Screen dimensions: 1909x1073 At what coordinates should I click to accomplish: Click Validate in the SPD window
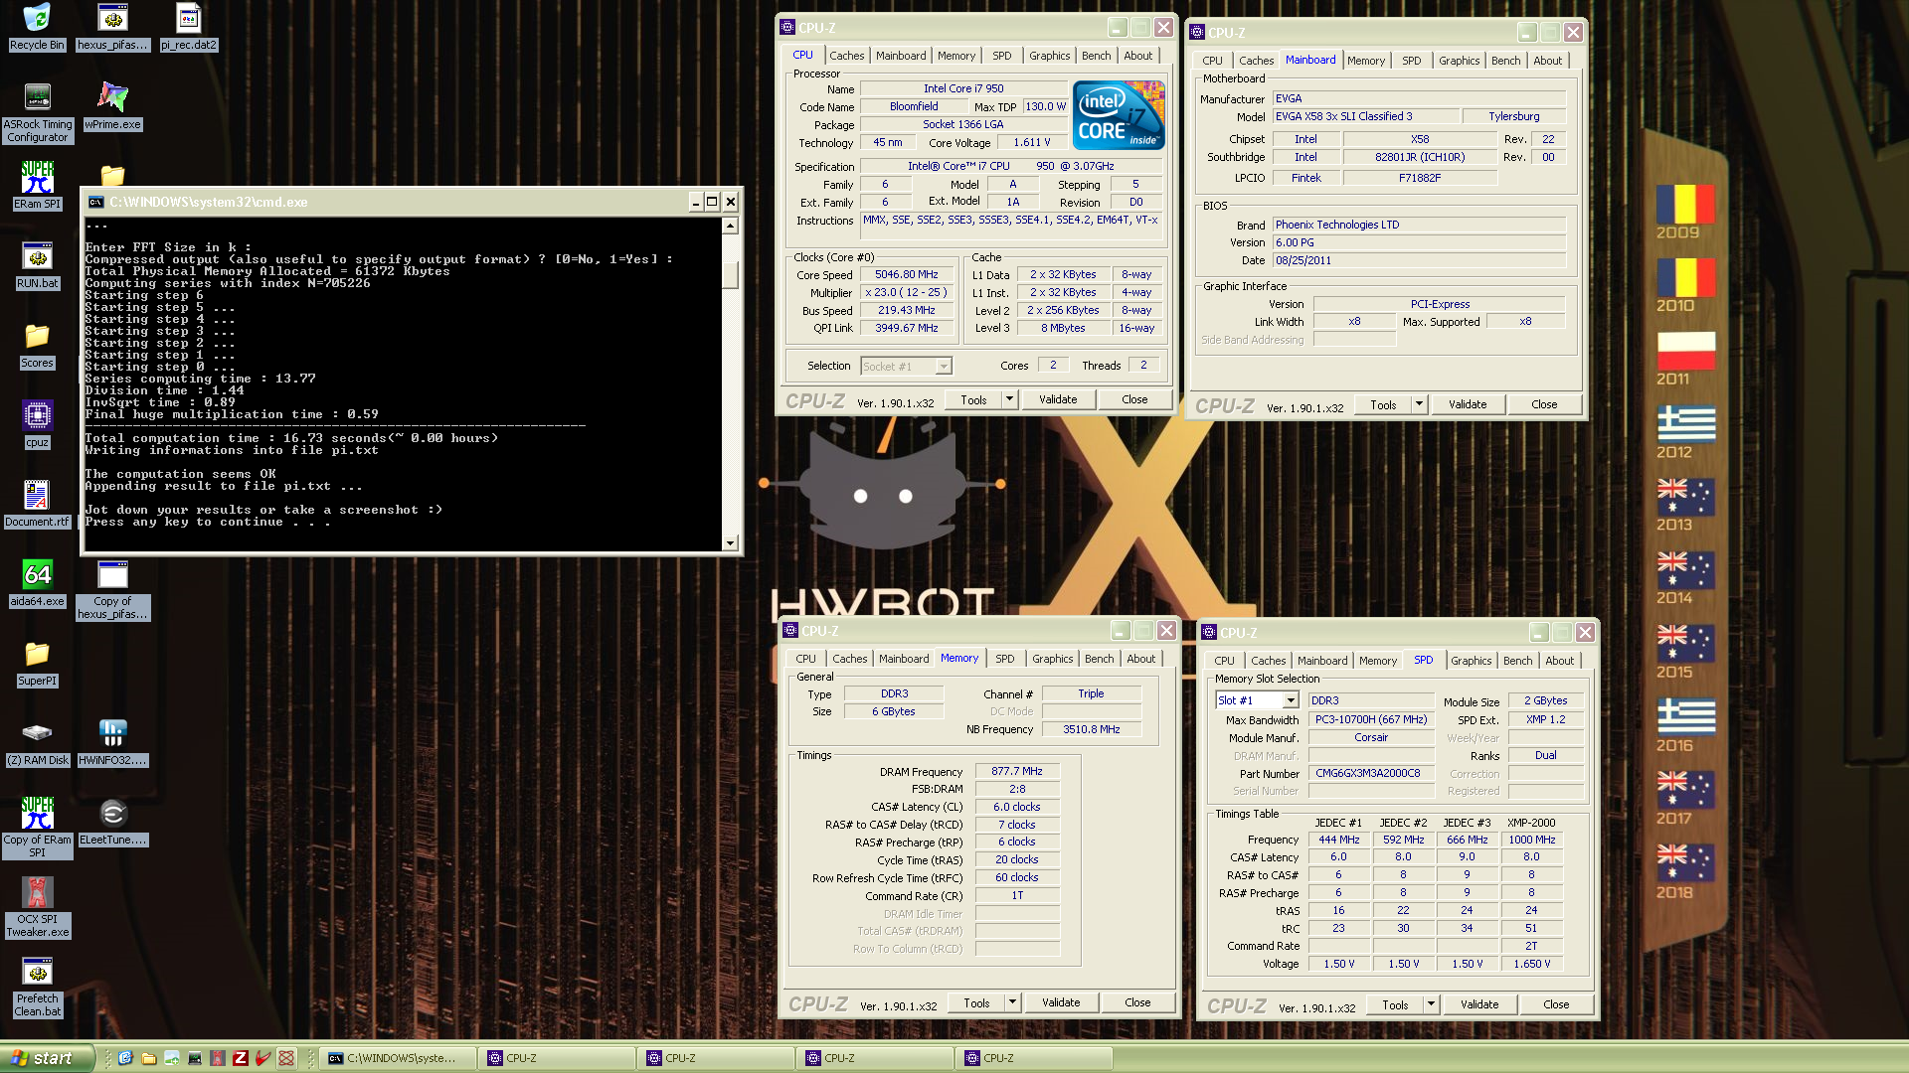[x=1479, y=1004]
